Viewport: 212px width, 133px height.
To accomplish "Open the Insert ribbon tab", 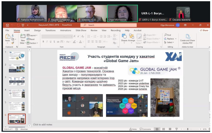I will 27,31.
